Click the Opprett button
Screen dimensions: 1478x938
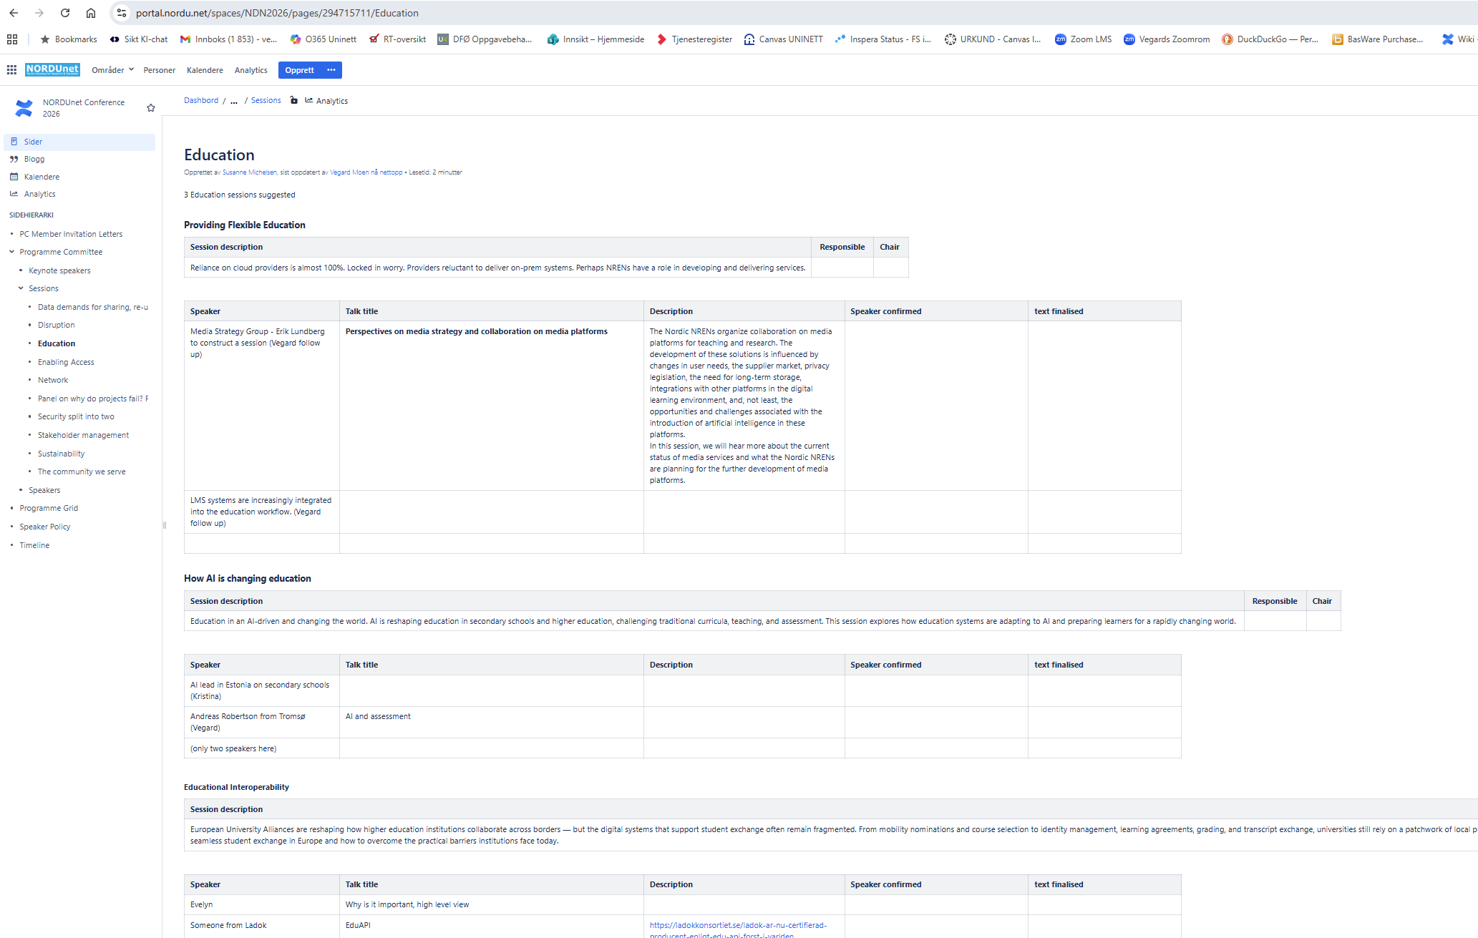pyautogui.click(x=299, y=70)
